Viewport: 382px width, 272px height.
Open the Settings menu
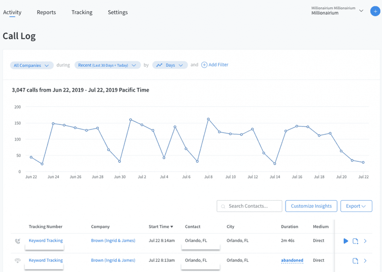[x=118, y=12]
